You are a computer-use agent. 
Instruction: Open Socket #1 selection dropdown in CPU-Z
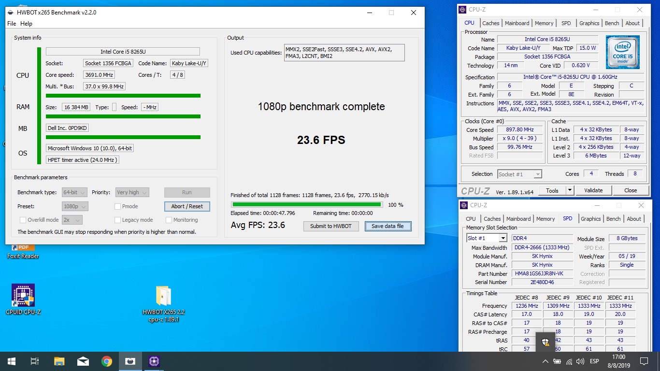pyautogui.click(x=519, y=174)
